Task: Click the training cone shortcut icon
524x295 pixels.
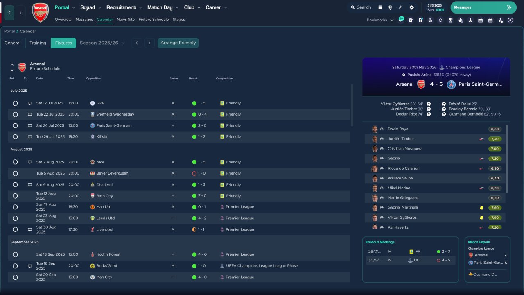Action: tap(470, 20)
